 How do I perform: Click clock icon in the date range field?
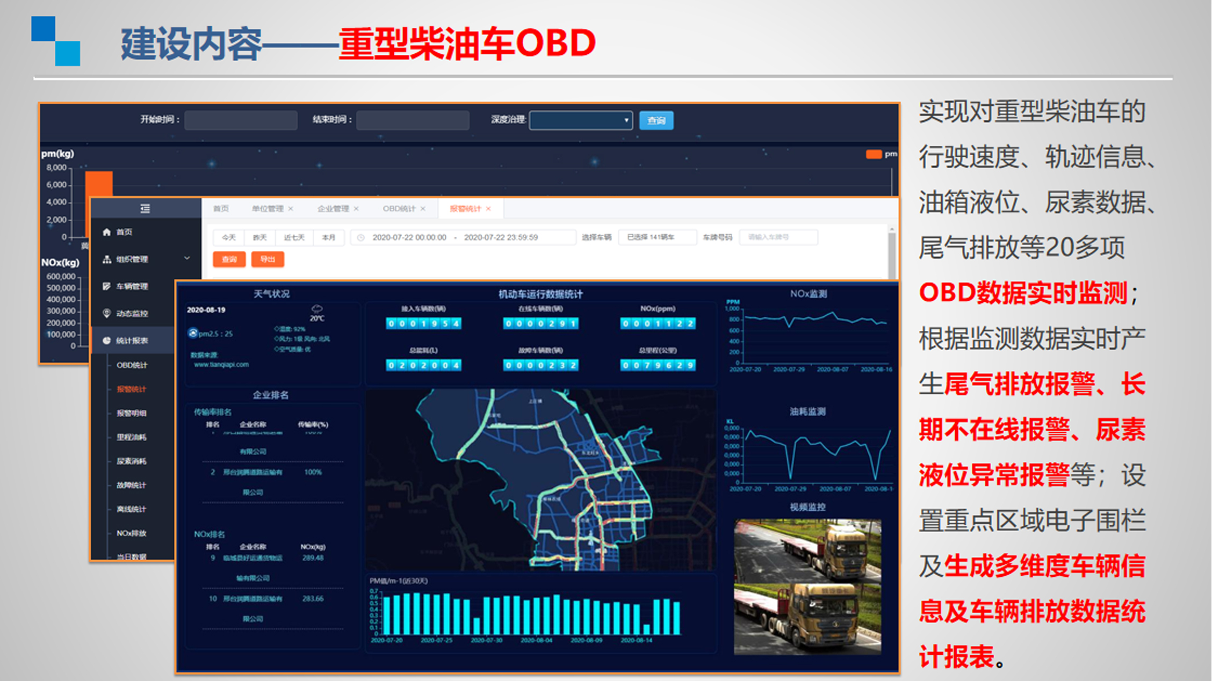click(361, 237)
